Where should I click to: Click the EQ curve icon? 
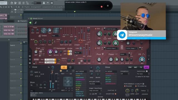pos(143,54)
